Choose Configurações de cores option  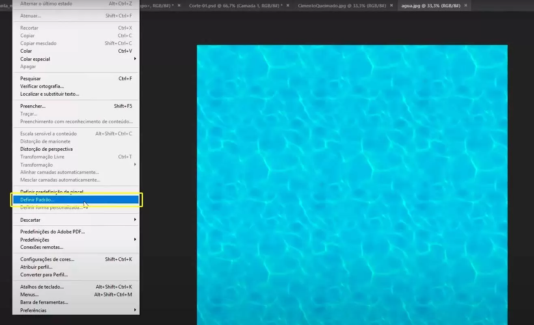click(47, 259)
